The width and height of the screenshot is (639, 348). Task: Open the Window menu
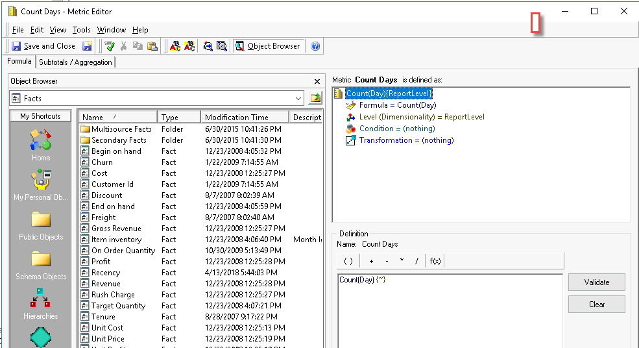111,30
